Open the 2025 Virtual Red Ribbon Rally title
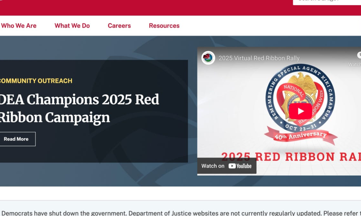Image resolution: width=361 pixels, height=216 pixels. [259, 58]
